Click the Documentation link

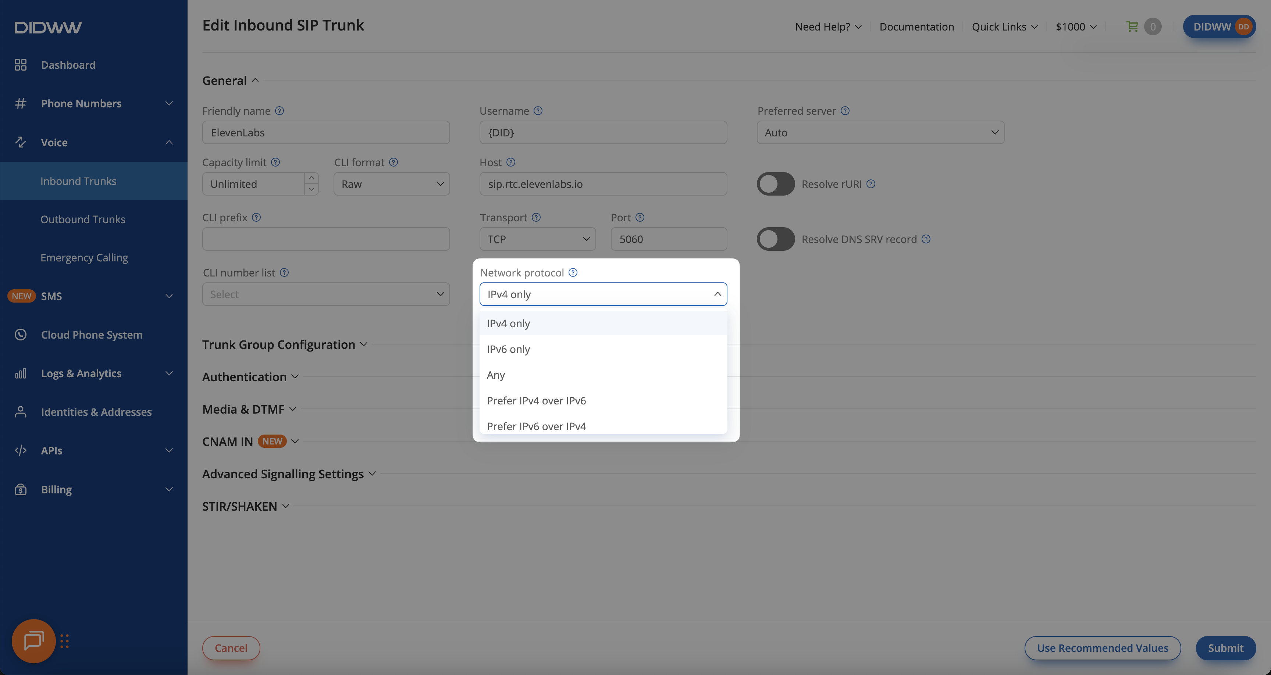pyautogui.click(x=916, y=26)
